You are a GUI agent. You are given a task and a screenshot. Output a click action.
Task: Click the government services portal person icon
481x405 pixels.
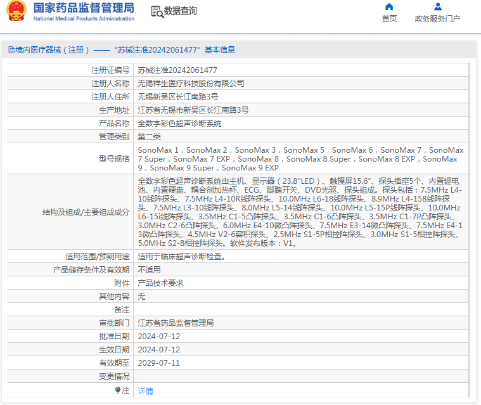pyautogui.click(x=438, y=7)
